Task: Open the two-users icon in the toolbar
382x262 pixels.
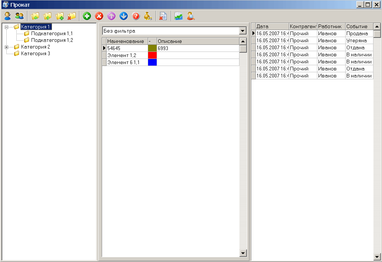Action: pyautogui.click(x=19, y=16)
